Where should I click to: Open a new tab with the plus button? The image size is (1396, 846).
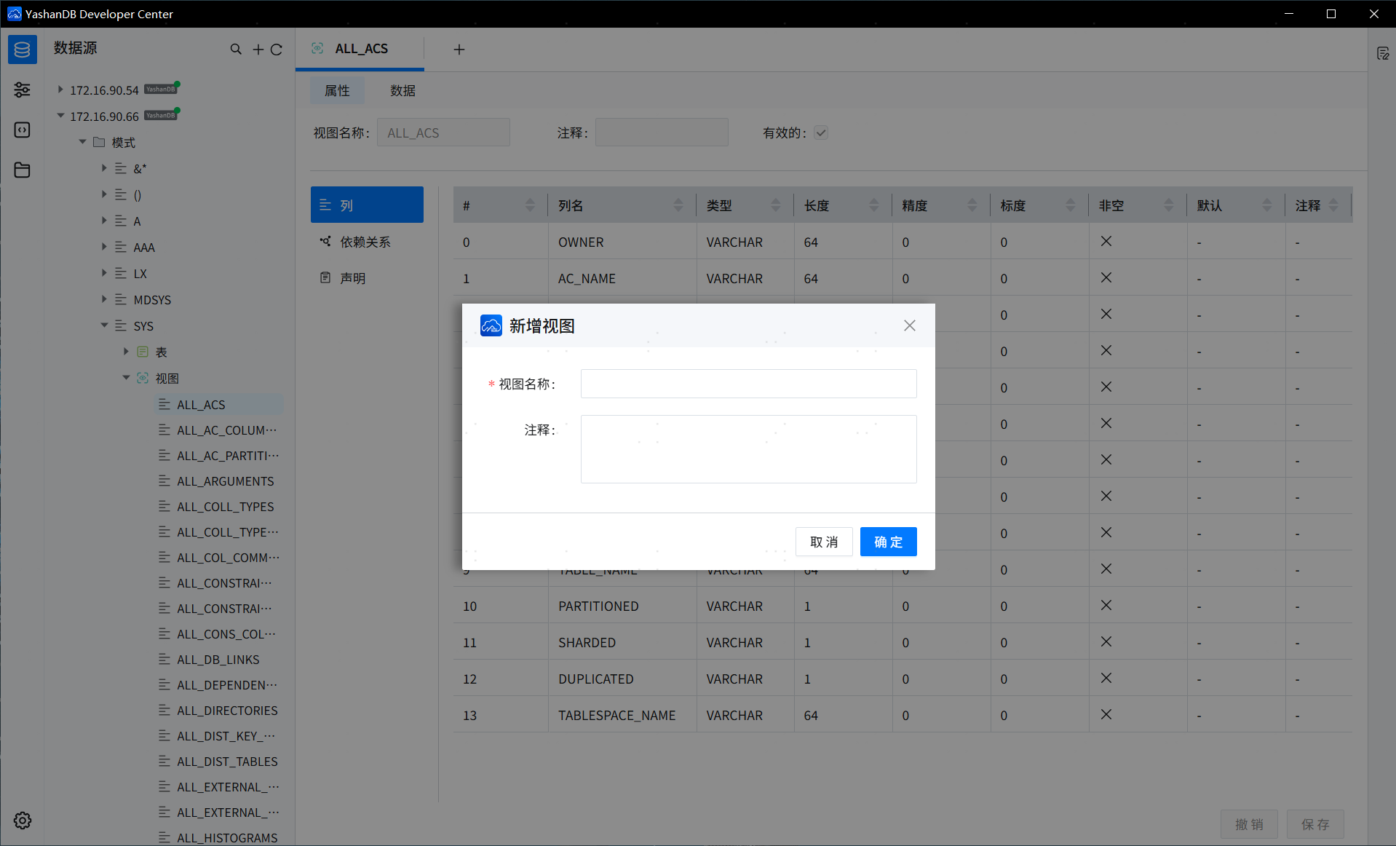coord(459,49)
